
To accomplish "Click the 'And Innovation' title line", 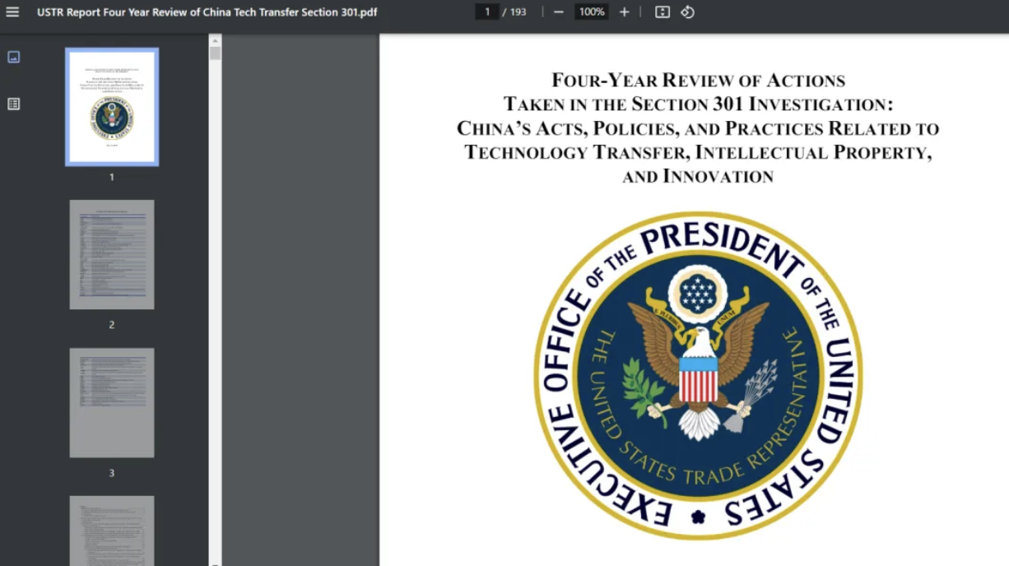I will pos(698,176).
